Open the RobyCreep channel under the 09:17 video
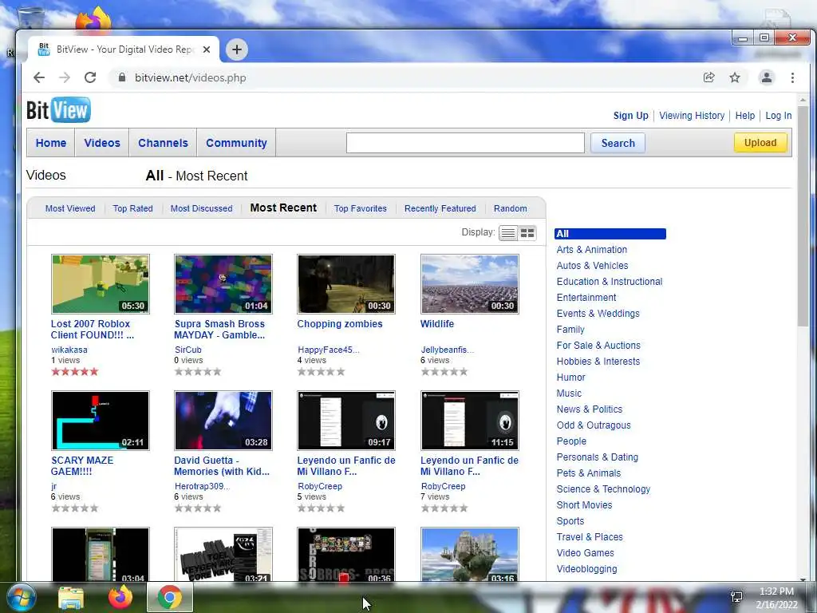Screen dimensions: 817x613 point(320,486)
